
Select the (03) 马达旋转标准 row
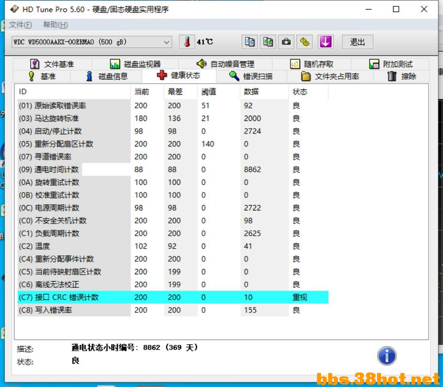coord(173,118)
